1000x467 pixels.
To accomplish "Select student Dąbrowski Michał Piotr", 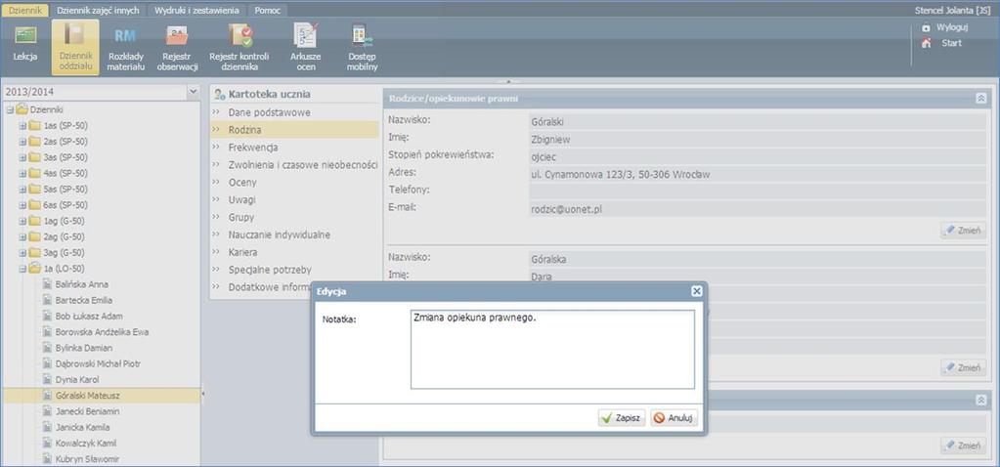I will pyautogui.click(x=98, y=363).
